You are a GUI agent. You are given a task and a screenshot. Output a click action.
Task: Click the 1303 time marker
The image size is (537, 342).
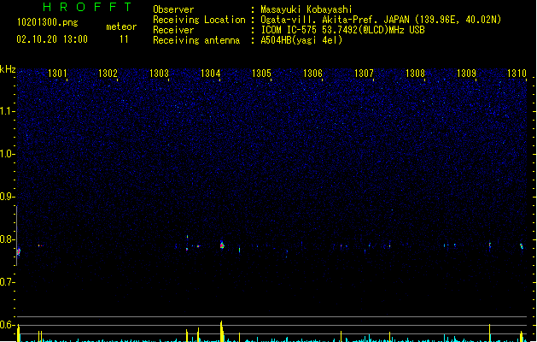tap(160, 74)
